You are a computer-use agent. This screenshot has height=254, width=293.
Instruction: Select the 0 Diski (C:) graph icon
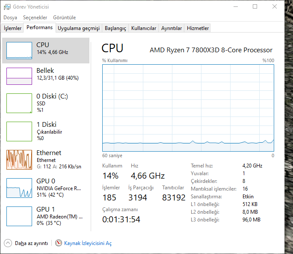(19, 103)
